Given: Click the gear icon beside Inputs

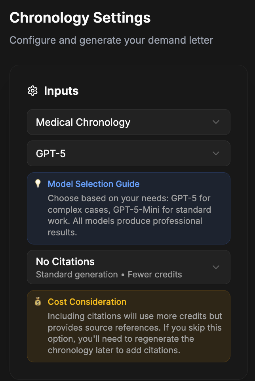Looking at the screenshot, I should (32, 91).
